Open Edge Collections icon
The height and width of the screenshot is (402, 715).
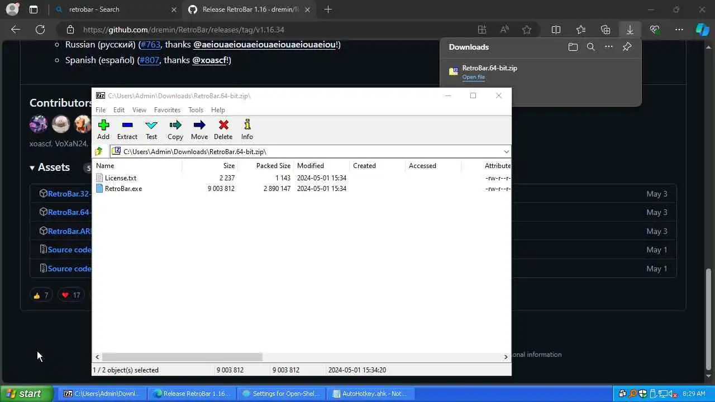(x=606, y=30)
